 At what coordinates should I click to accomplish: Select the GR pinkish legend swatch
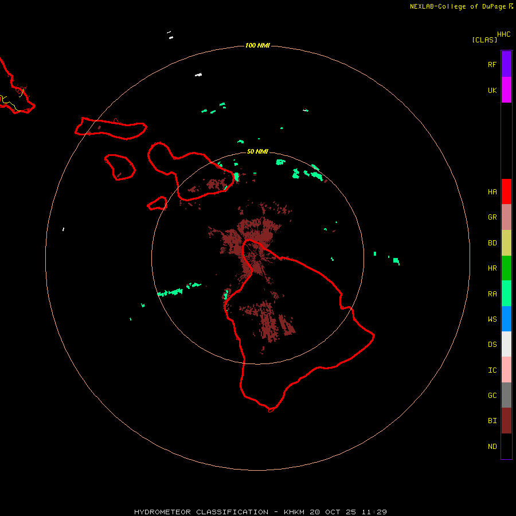point(506,217)
